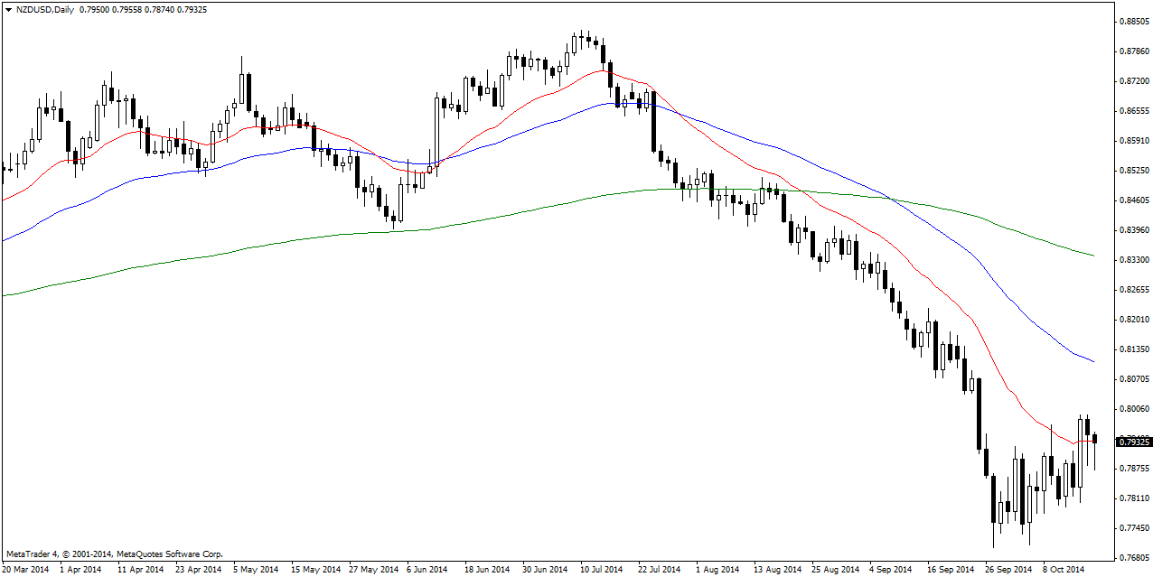The width and height of the screenshot is (1153, 577).
Task: Click where blue and green averages cross
Action: pos(890,199)
